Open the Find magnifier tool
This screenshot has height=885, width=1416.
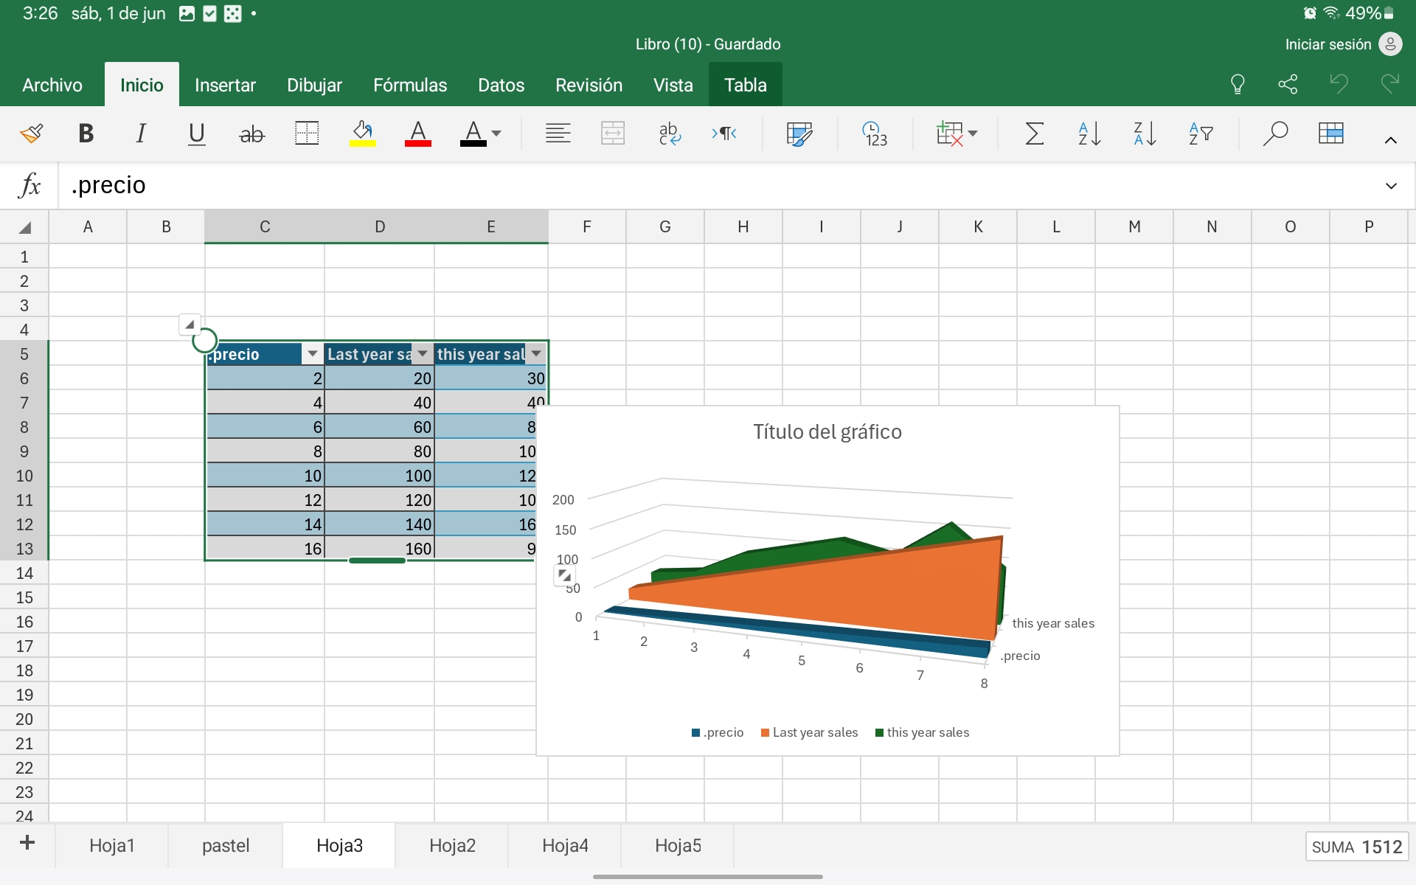click(1274, 133)
